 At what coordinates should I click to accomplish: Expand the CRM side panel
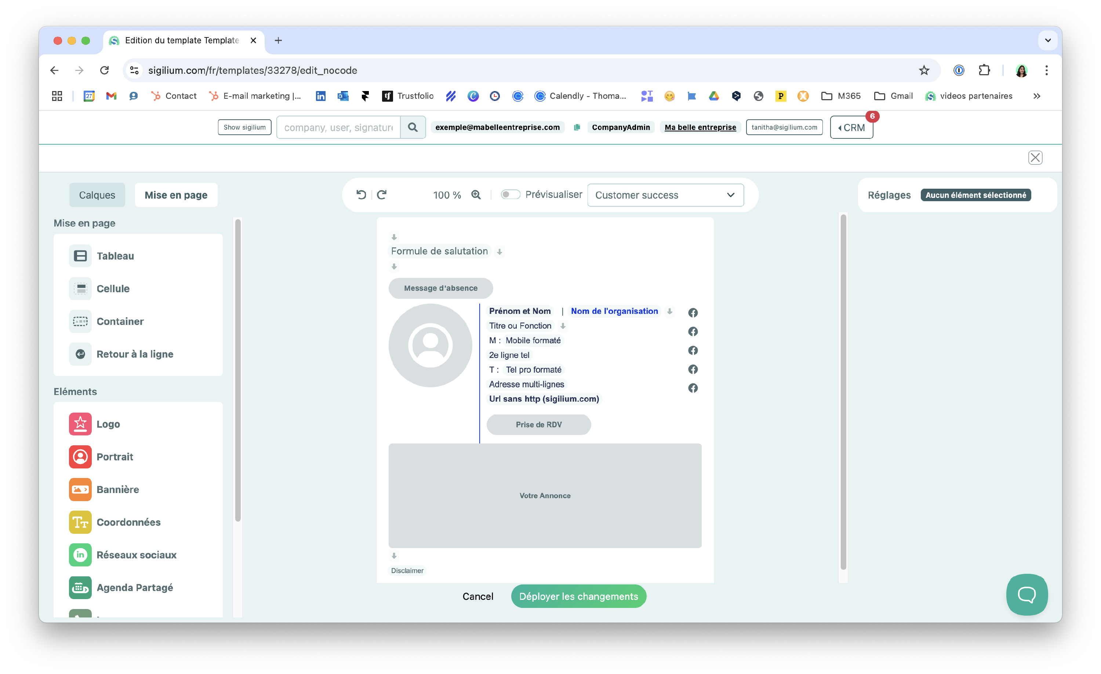tap(851, 127)
